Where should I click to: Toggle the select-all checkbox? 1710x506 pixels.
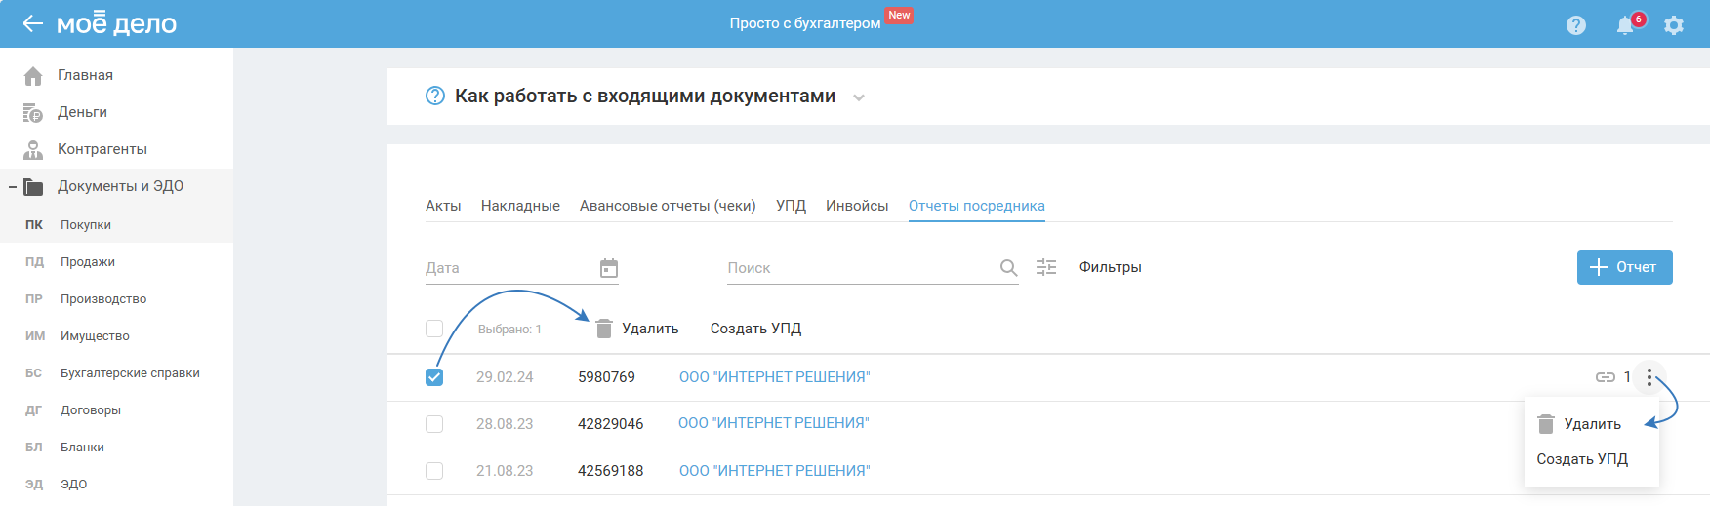pos(434,329)
